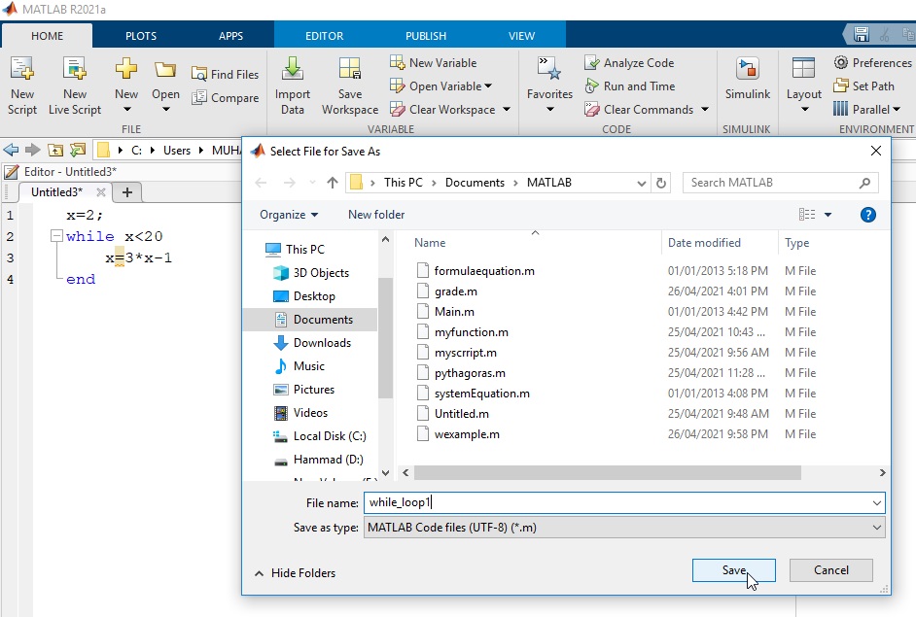The width and height of the screenshot is (916, 617).
Task: Open MATLAB Preferences
Action: click(872, 62)
